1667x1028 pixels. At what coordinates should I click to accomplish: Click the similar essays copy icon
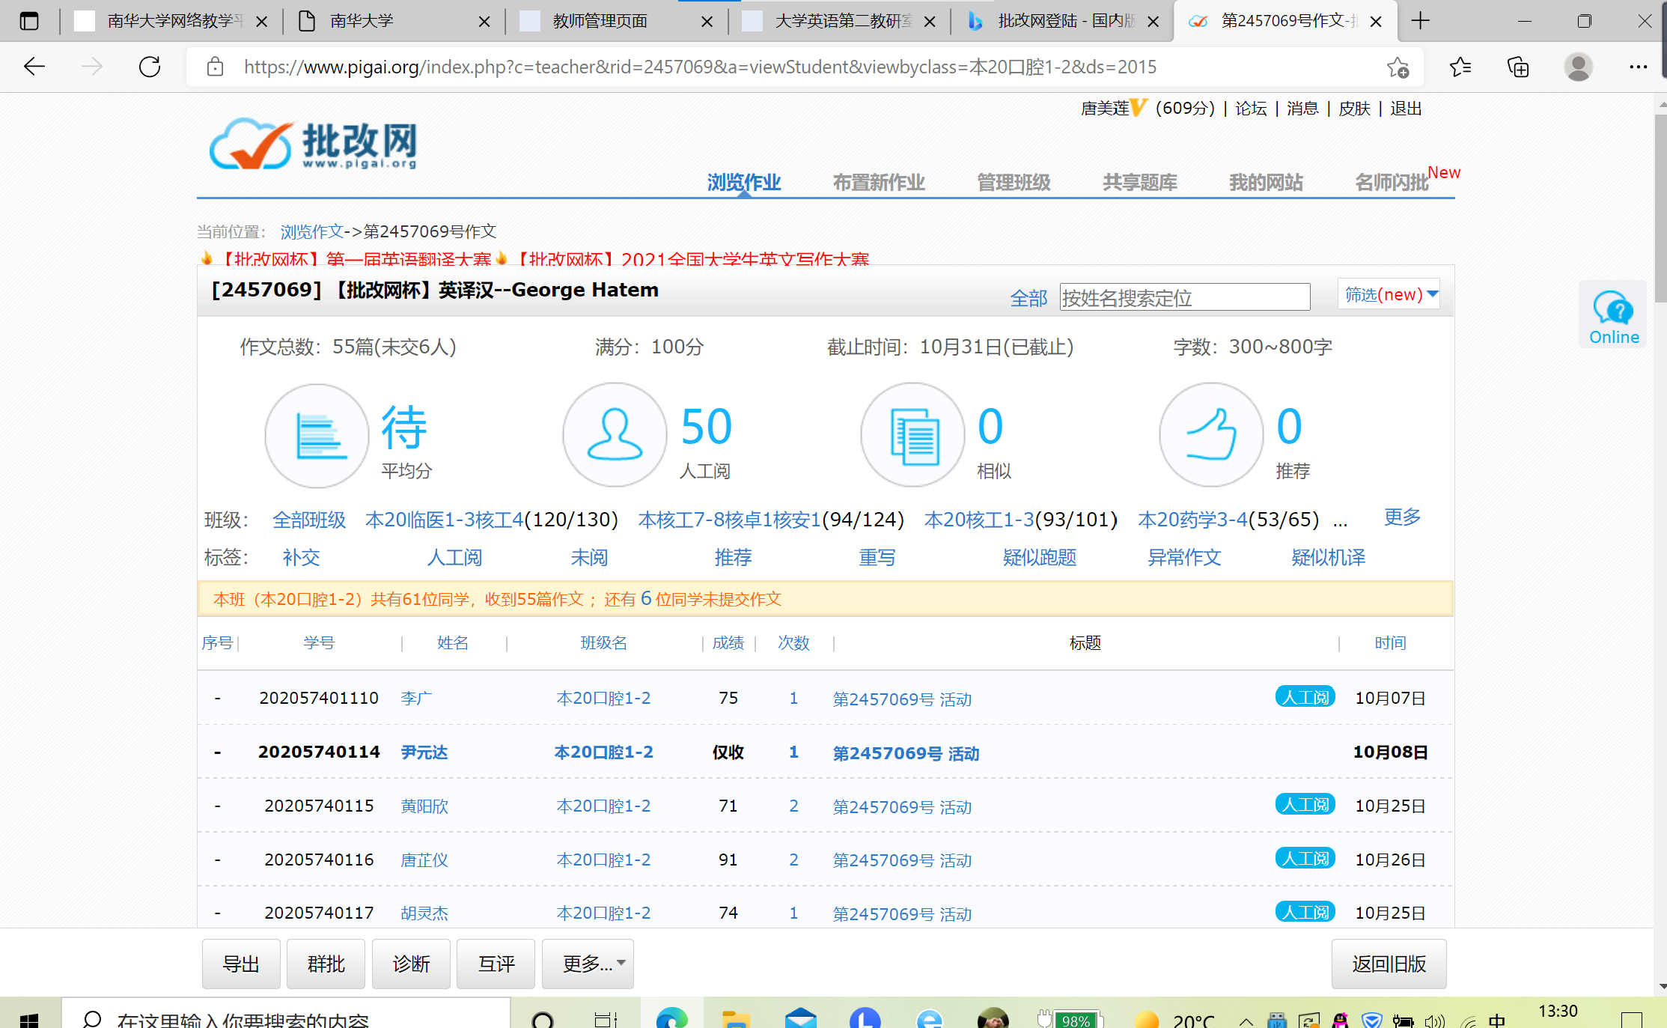click(912, 436)
